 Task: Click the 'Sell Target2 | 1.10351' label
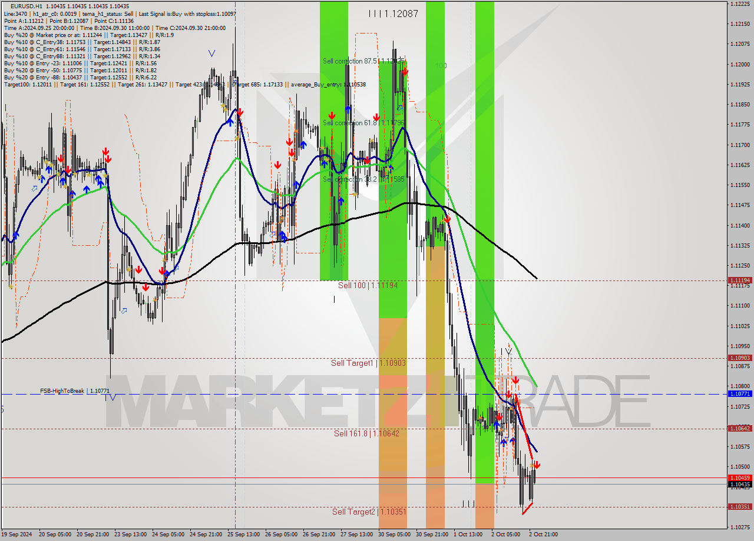(x=369, y=512)
